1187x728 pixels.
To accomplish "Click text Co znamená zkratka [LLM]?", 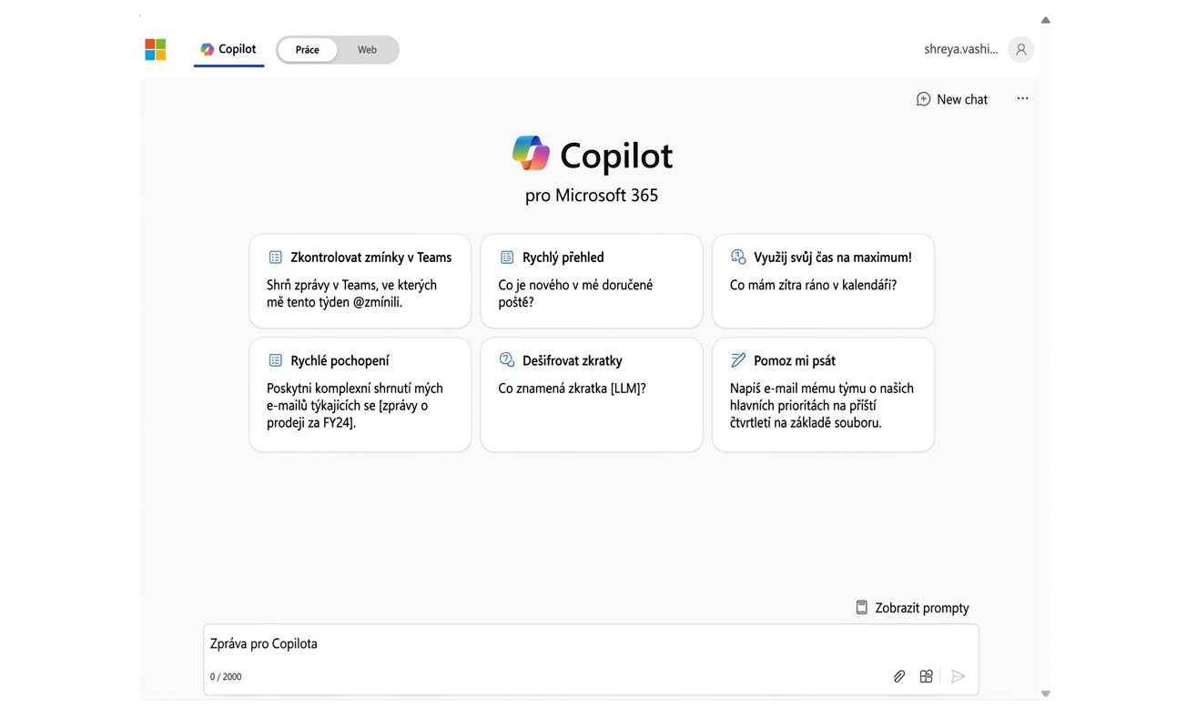I will pyautogui.click(x=572, y=389).
